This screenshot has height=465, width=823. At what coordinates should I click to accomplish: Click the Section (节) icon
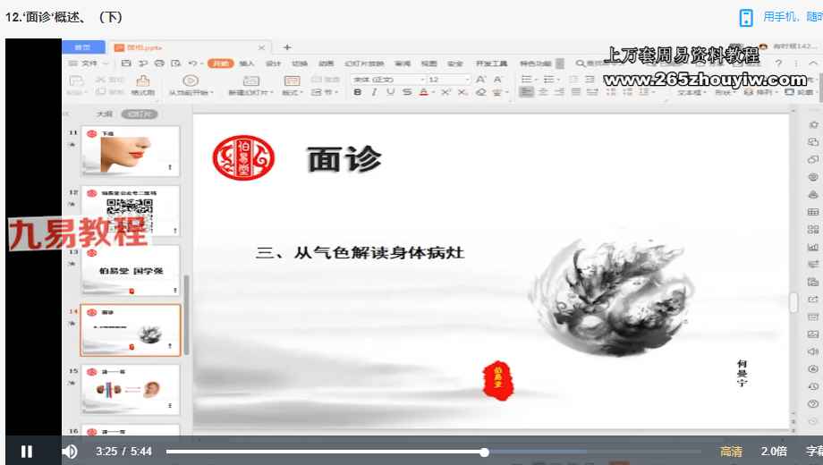(x=317, y=92)
